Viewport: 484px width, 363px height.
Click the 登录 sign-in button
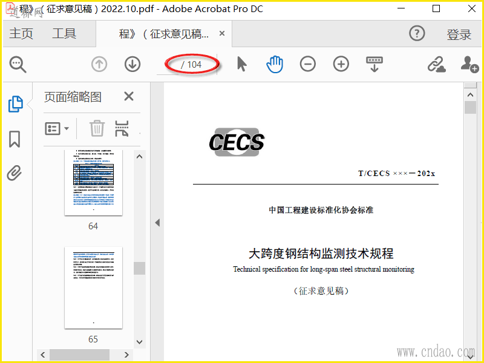click(459, 34)
